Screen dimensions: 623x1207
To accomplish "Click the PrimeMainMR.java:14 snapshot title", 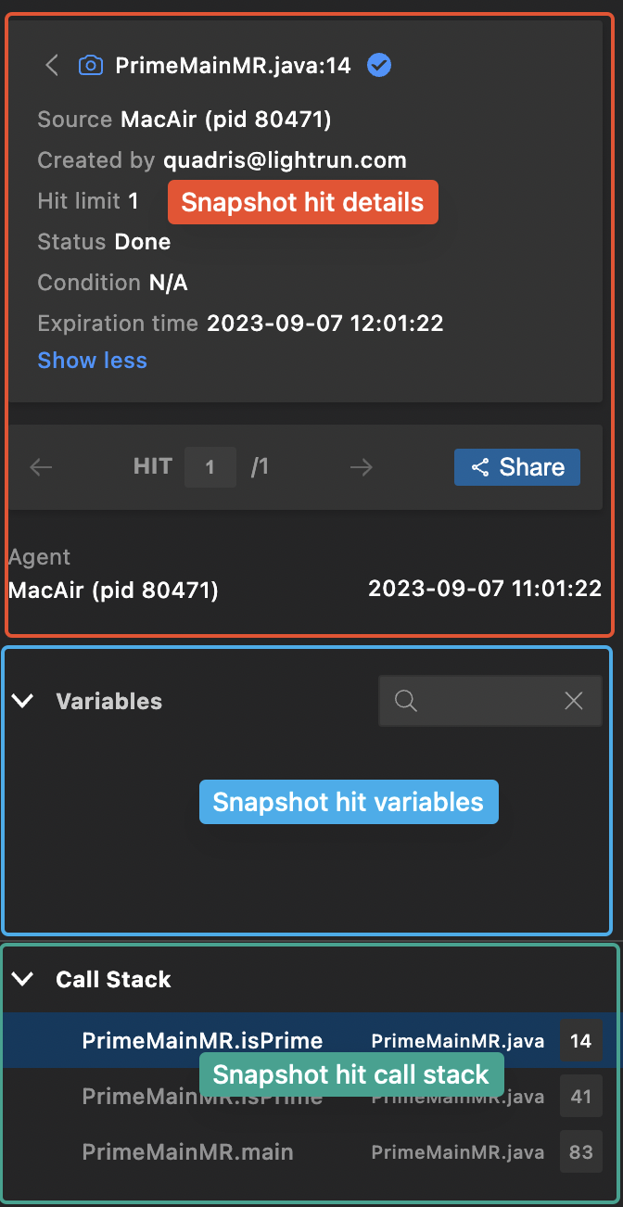I will pyautogui.click(x=233, y=65).
